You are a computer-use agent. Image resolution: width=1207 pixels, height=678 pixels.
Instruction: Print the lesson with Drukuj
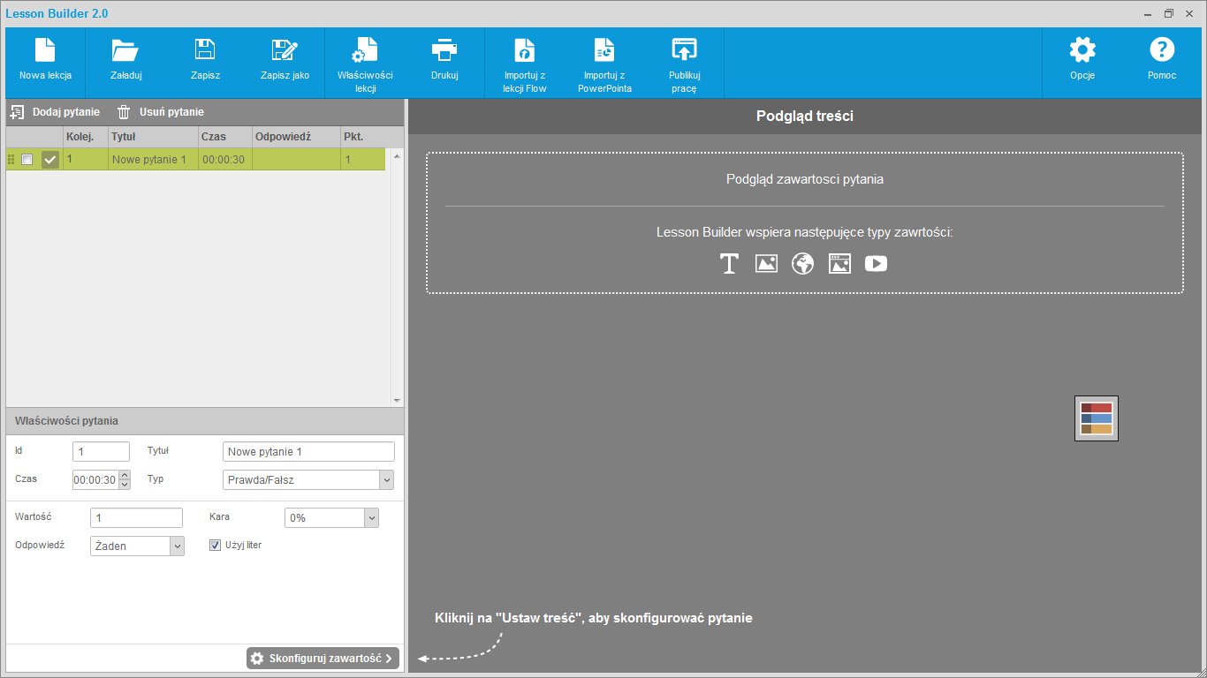pyautogui.click(x=444, y=61)
